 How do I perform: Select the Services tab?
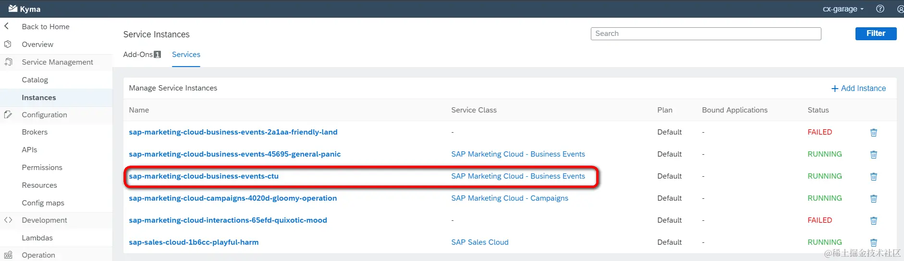(186, 55)
